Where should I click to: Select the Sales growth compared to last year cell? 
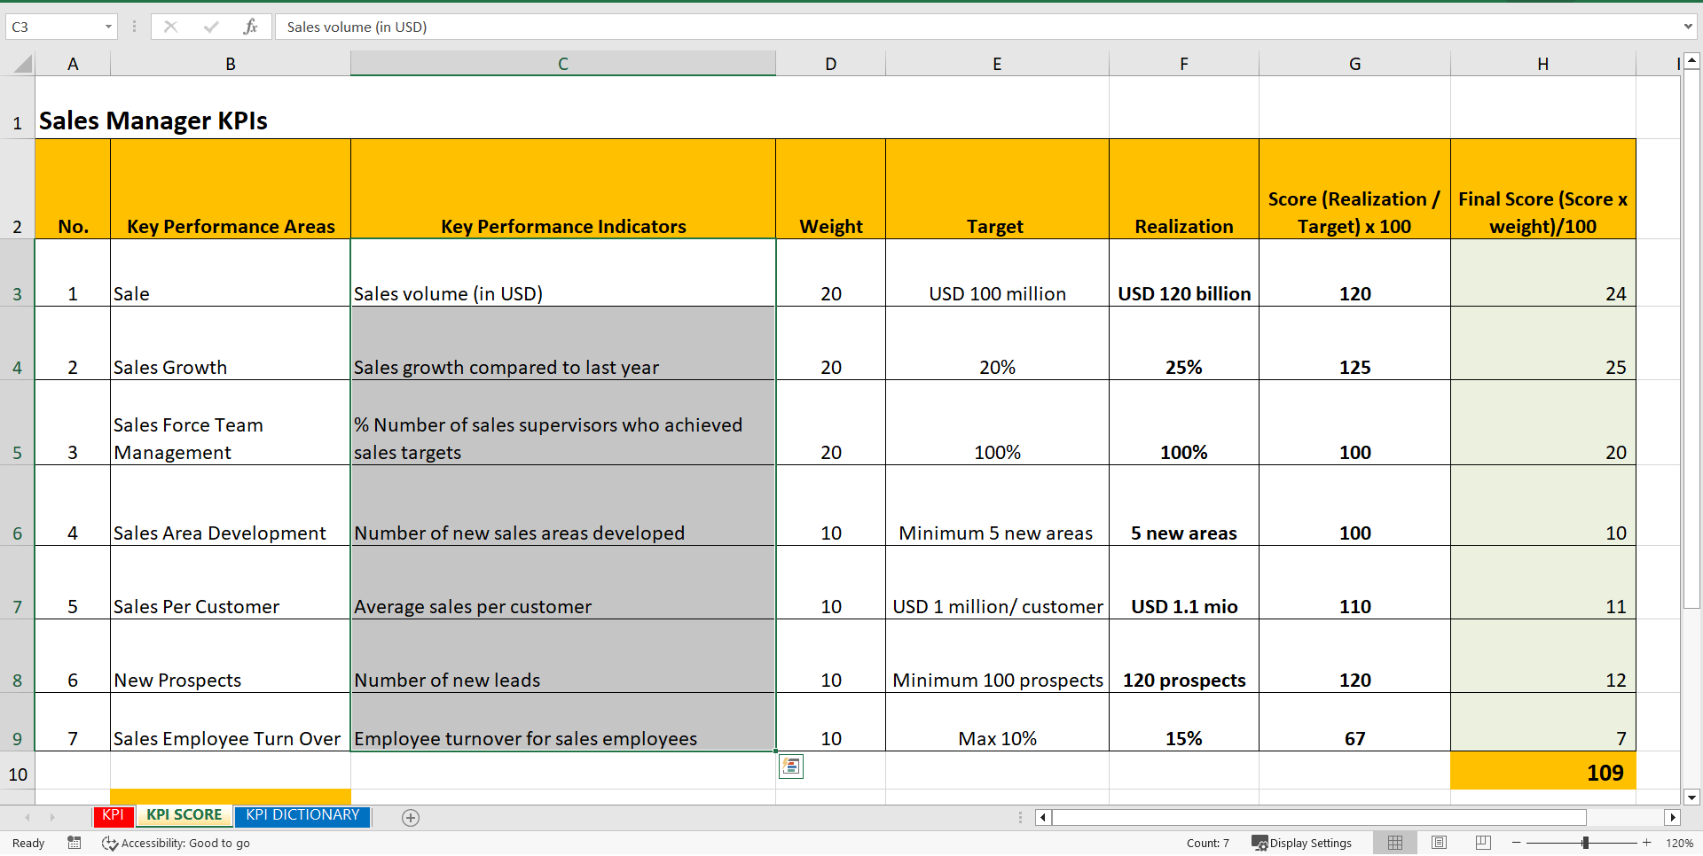click(x=563, y=343)
